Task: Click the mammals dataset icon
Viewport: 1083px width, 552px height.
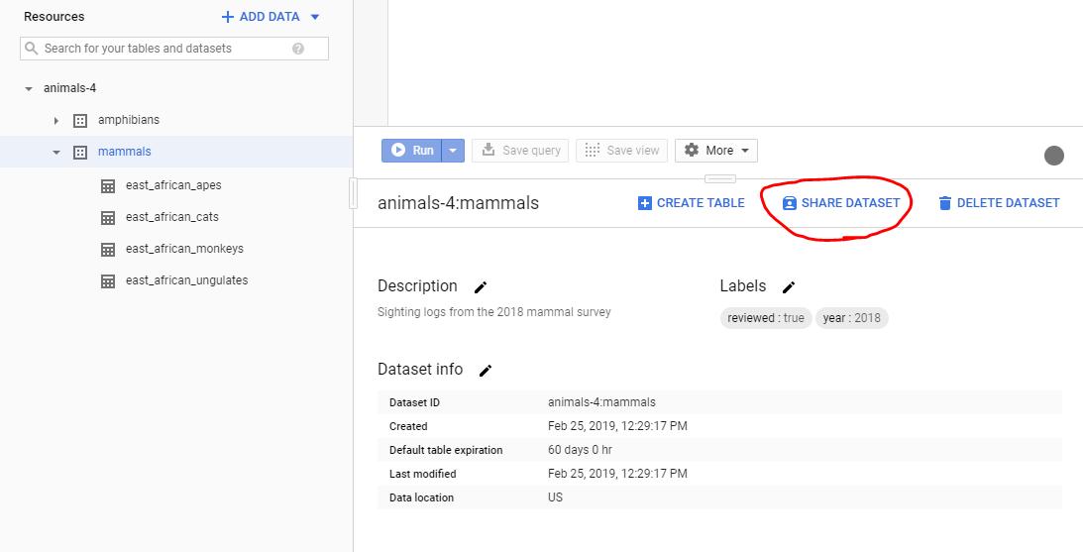Action: click(x=80, y=153)
